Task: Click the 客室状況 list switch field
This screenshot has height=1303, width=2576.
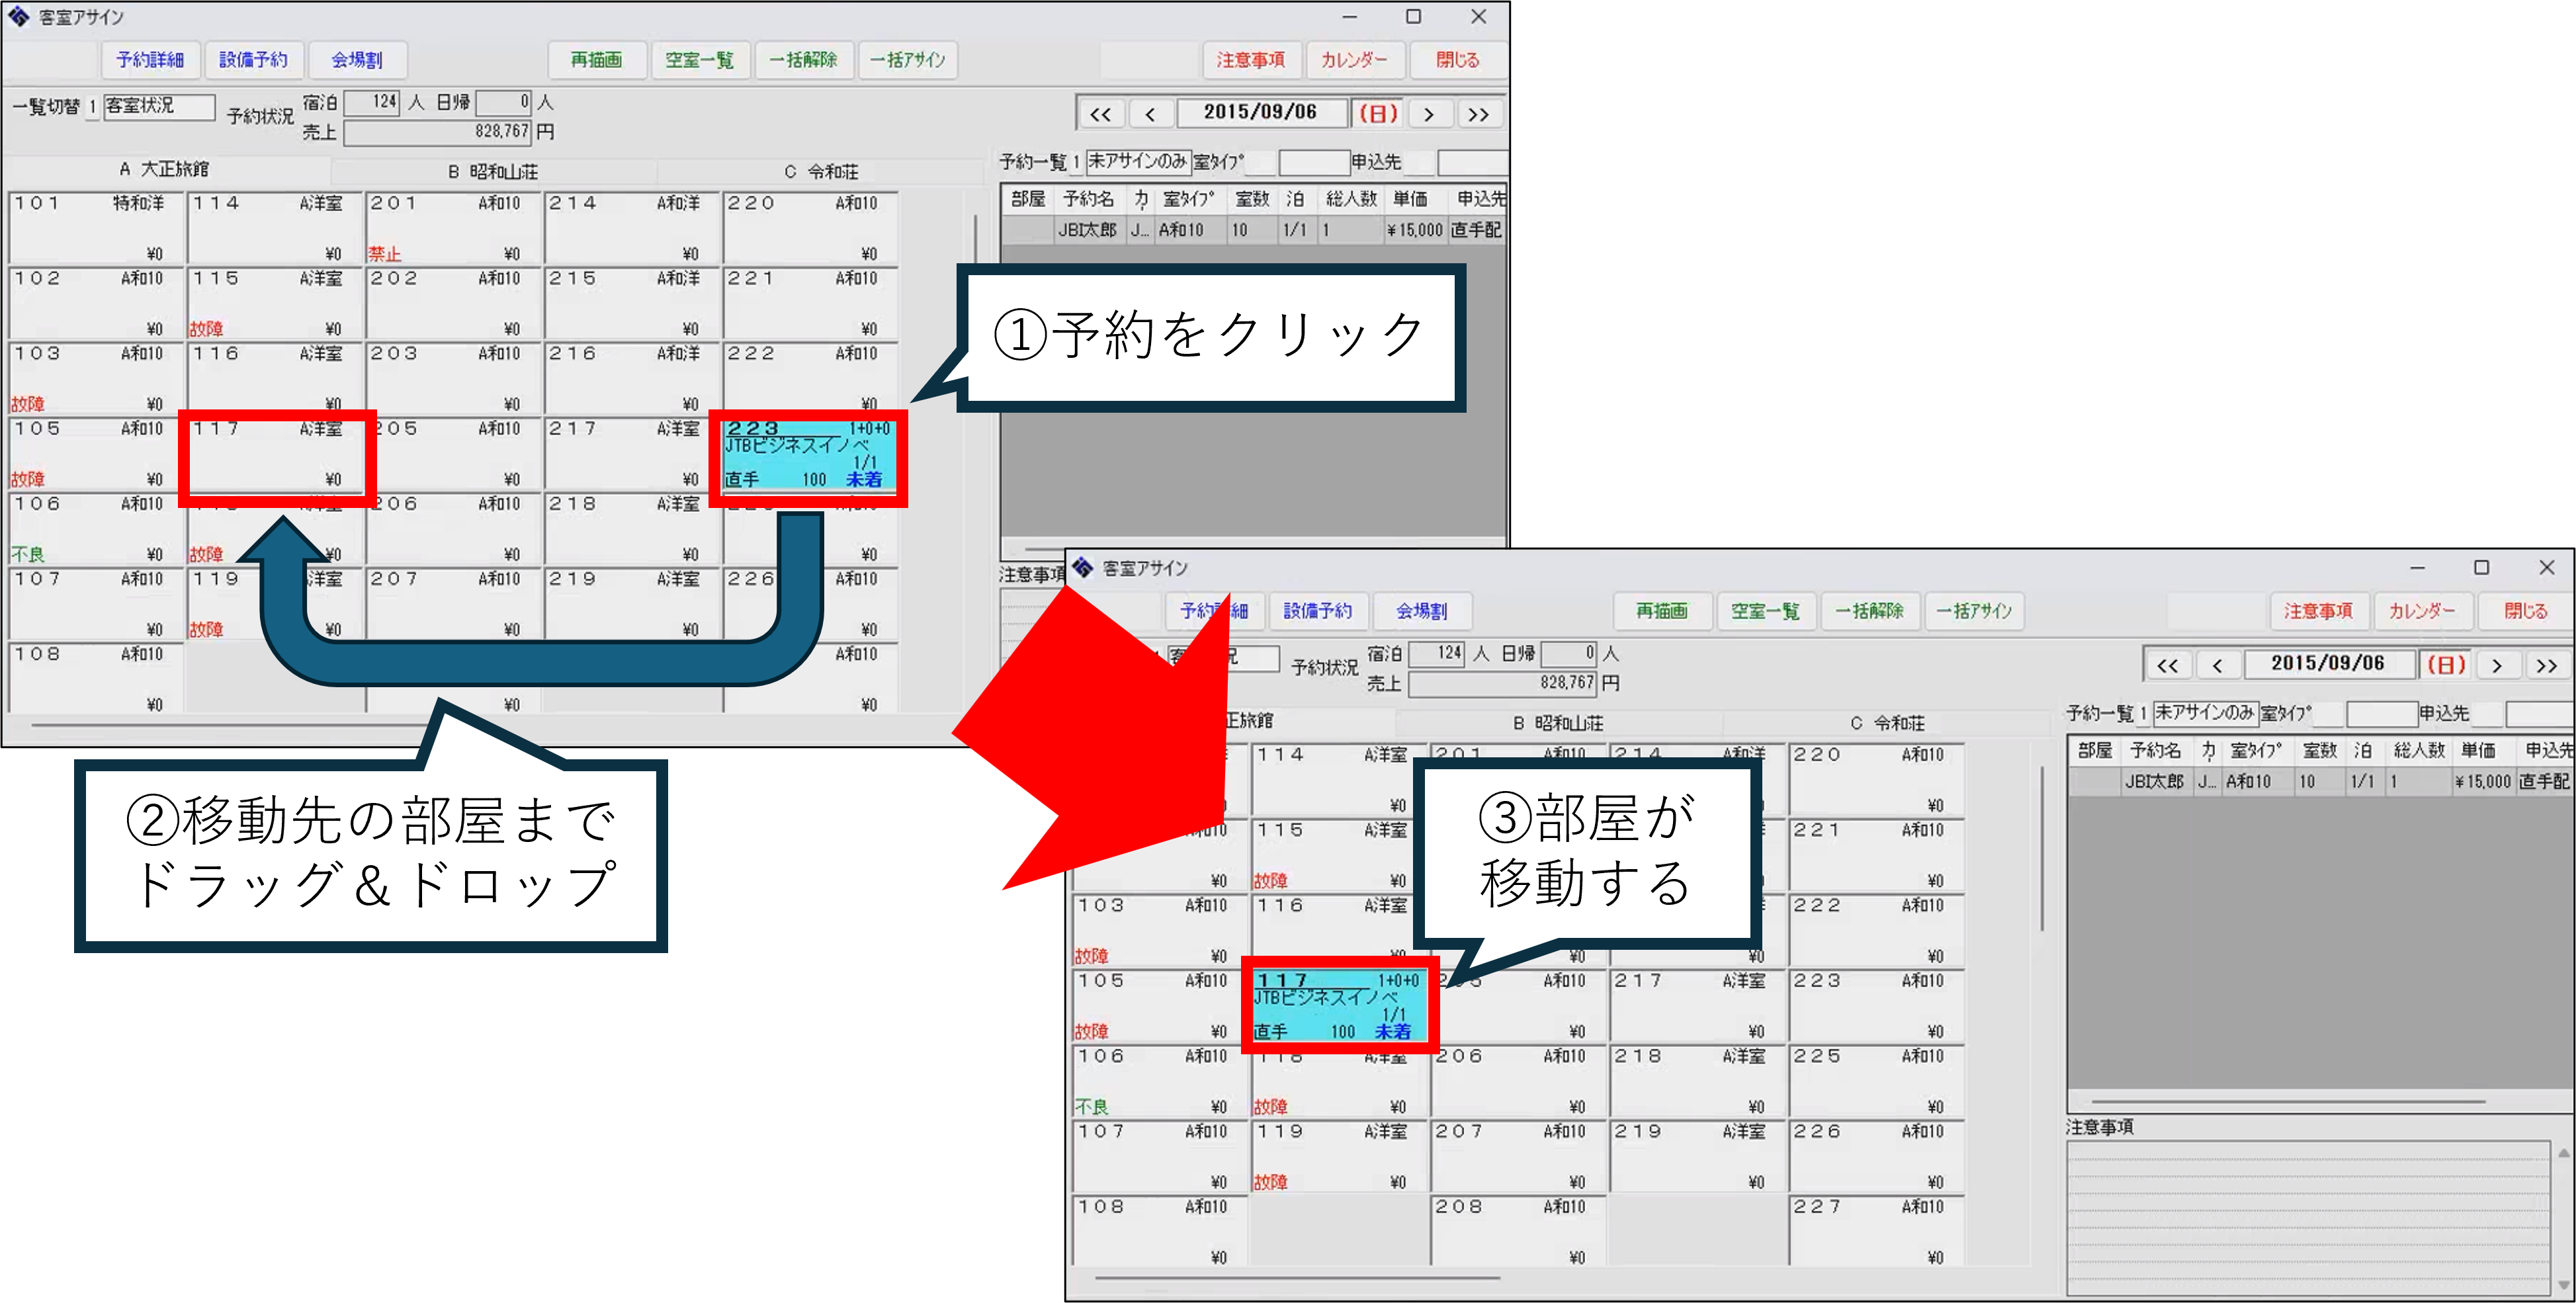Action: pyautogui.click(x=159, y=106)
